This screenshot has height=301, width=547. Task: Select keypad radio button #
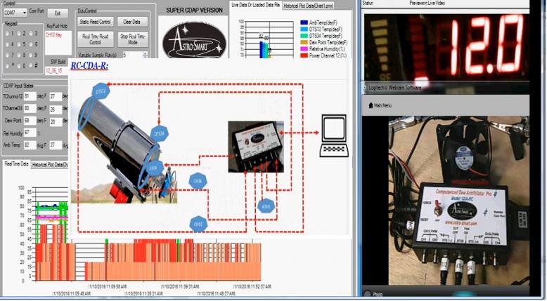coord(31,65)
